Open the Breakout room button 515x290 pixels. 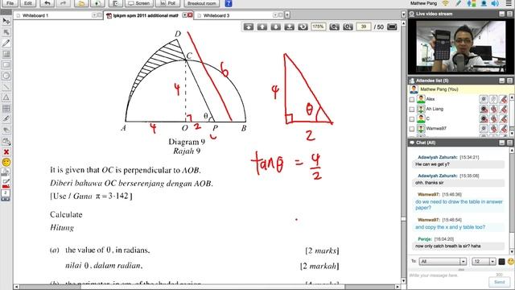(202, 3)
